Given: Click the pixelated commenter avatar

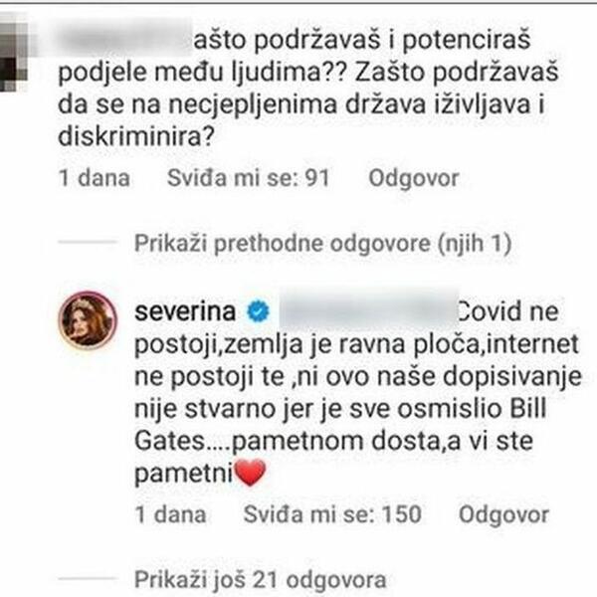Looking at the screenshot, I should [x=14, y=54].
